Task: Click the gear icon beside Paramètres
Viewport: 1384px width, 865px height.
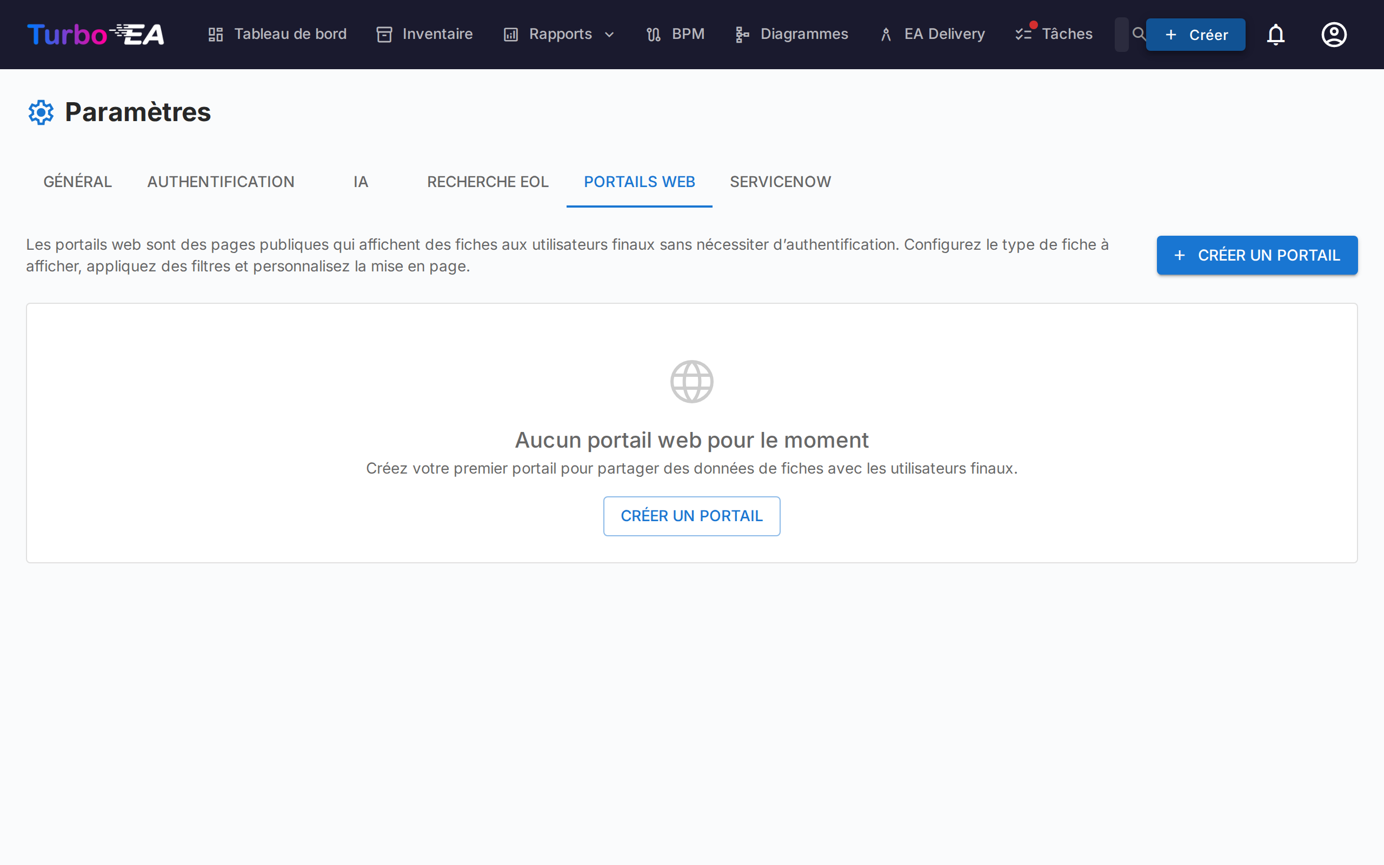Action: (41, 112)
